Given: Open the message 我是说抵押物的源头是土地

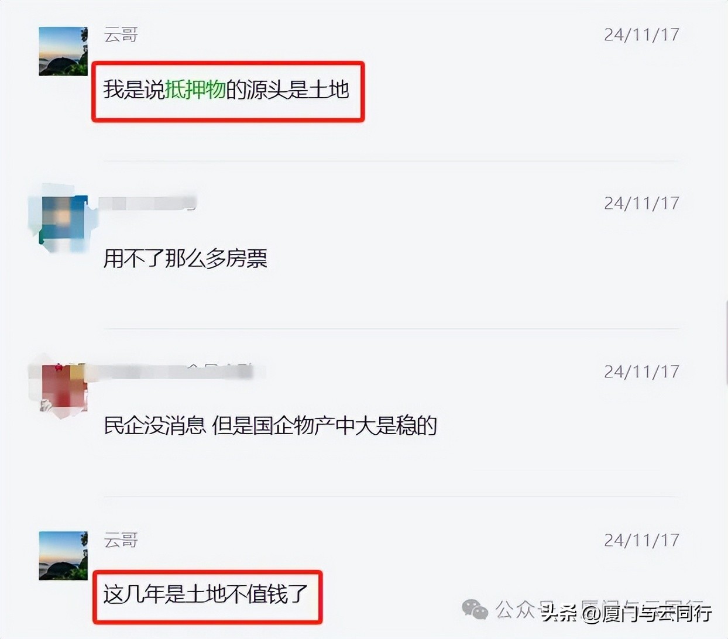Looking at the screenshot, I should [226, 90].
